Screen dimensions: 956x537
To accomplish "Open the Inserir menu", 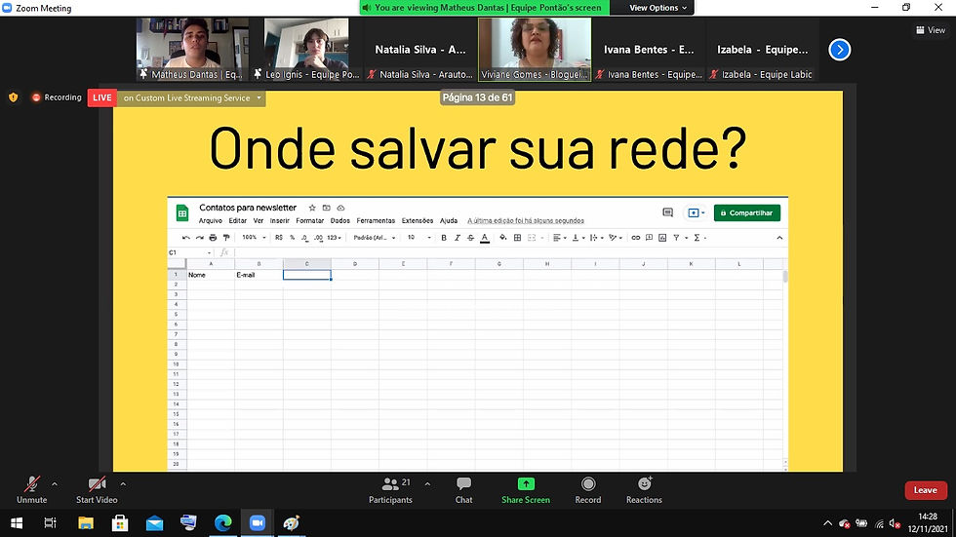I will click(279, 221).
